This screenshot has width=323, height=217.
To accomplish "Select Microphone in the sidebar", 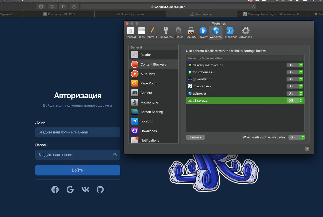I will (154, 102).
